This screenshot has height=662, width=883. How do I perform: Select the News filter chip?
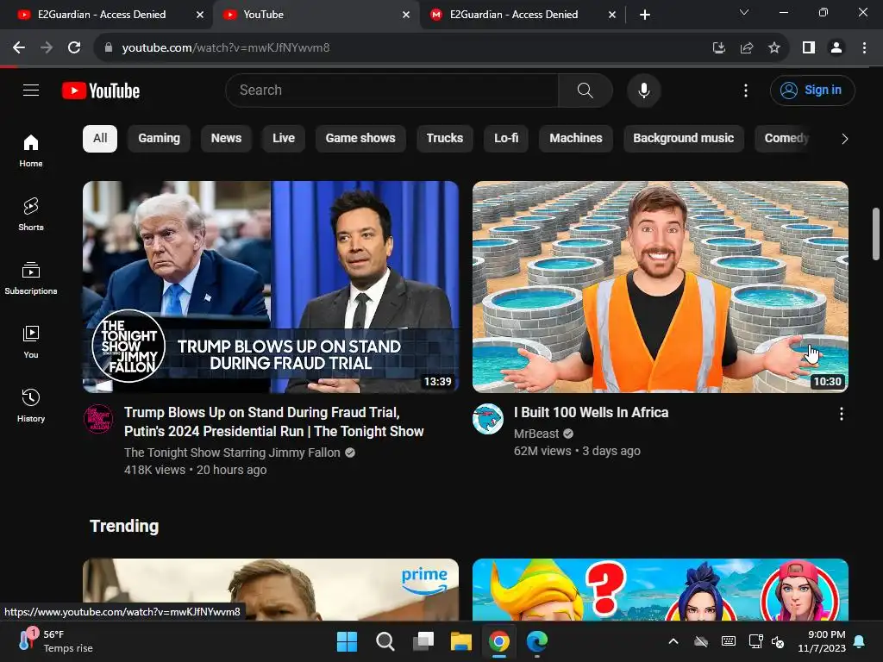tap(226, 139)
